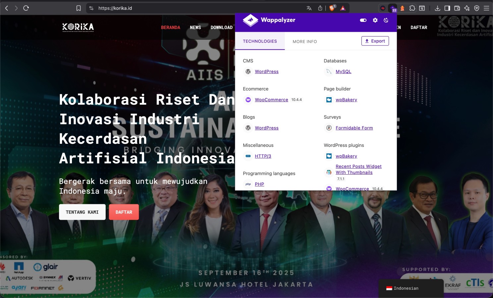Open the Lighthouse extension icon

click(x=402, y=8)
